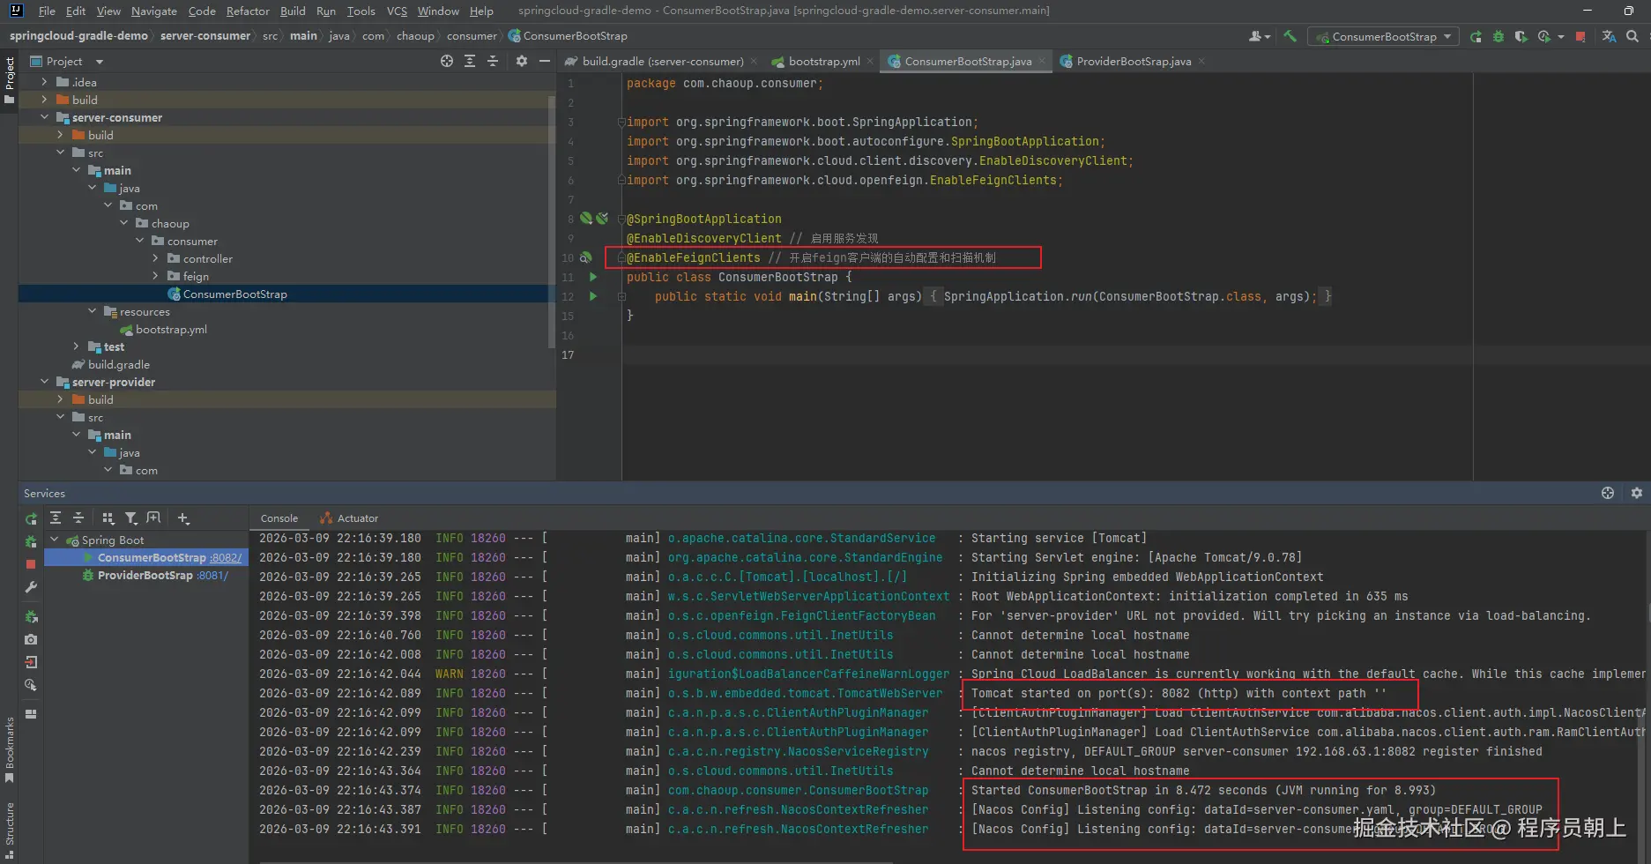Viewport: 1651px width, 864px height.
Task: Click the locate target icon in Project panel
Action: point(447,61)
